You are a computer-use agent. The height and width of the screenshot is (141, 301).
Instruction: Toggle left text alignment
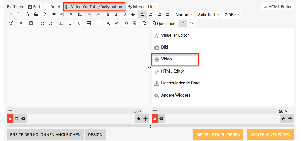(x=142, y=15)
